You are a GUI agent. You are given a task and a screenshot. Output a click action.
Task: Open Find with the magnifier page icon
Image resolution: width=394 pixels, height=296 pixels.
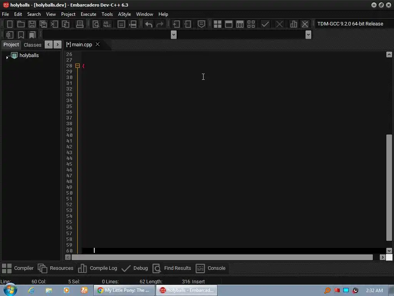tap(96, 24)
